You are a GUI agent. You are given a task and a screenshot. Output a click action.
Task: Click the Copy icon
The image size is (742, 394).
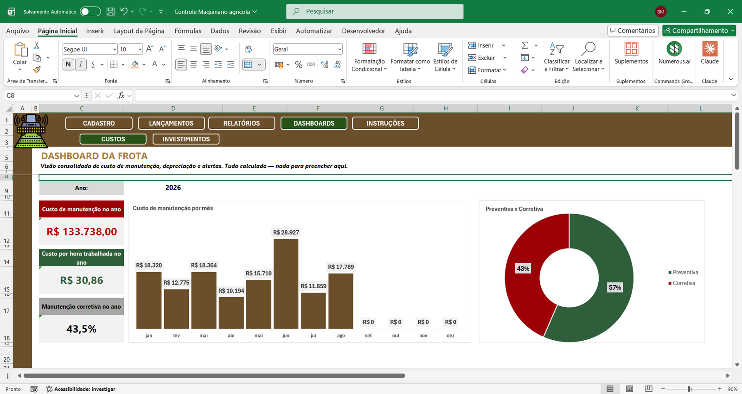(x=37, y=57)
